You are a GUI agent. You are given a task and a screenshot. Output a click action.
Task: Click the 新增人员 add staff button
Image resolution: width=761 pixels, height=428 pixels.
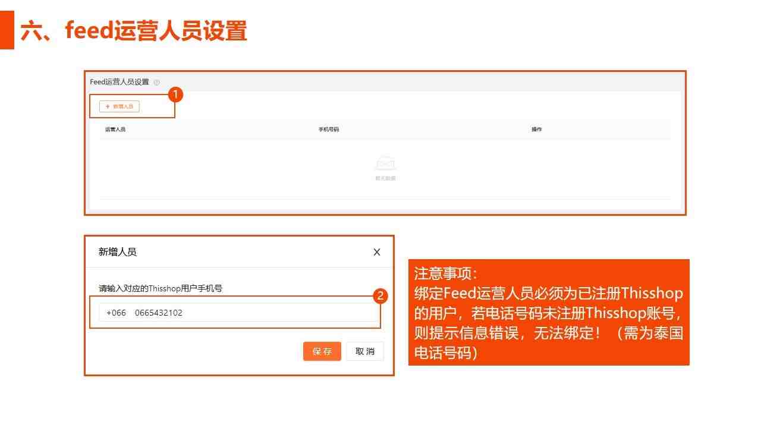point(119,106)
